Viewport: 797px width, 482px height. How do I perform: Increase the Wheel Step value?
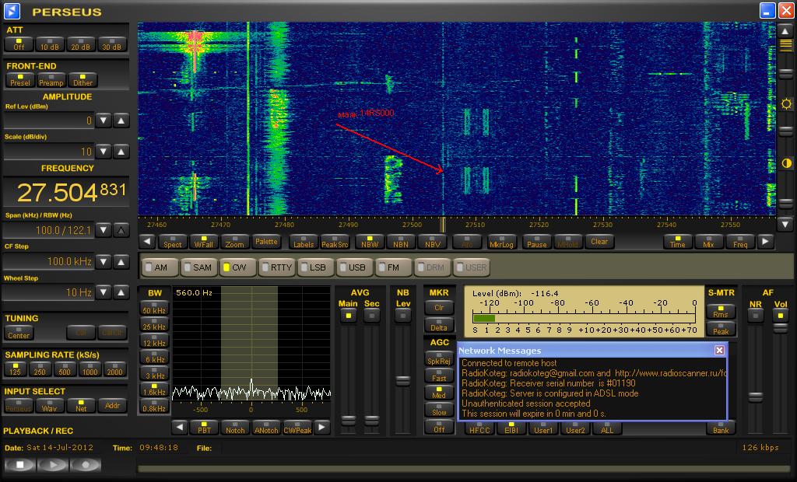click(x=121, y=292)
